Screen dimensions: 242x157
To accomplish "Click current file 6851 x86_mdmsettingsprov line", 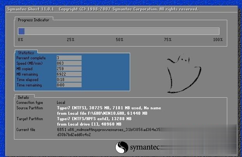I will pyautogui.click(x=109, y=130).
